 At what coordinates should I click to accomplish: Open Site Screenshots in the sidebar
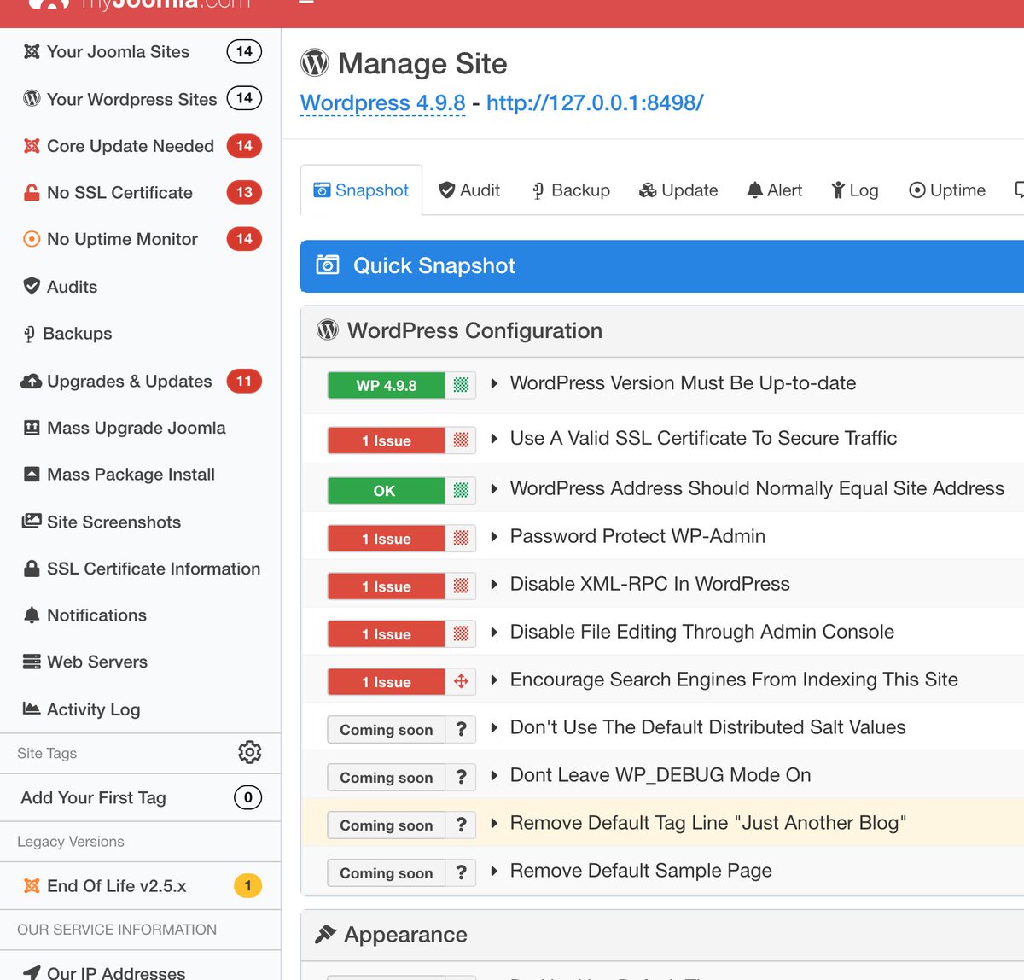(112, 522)
